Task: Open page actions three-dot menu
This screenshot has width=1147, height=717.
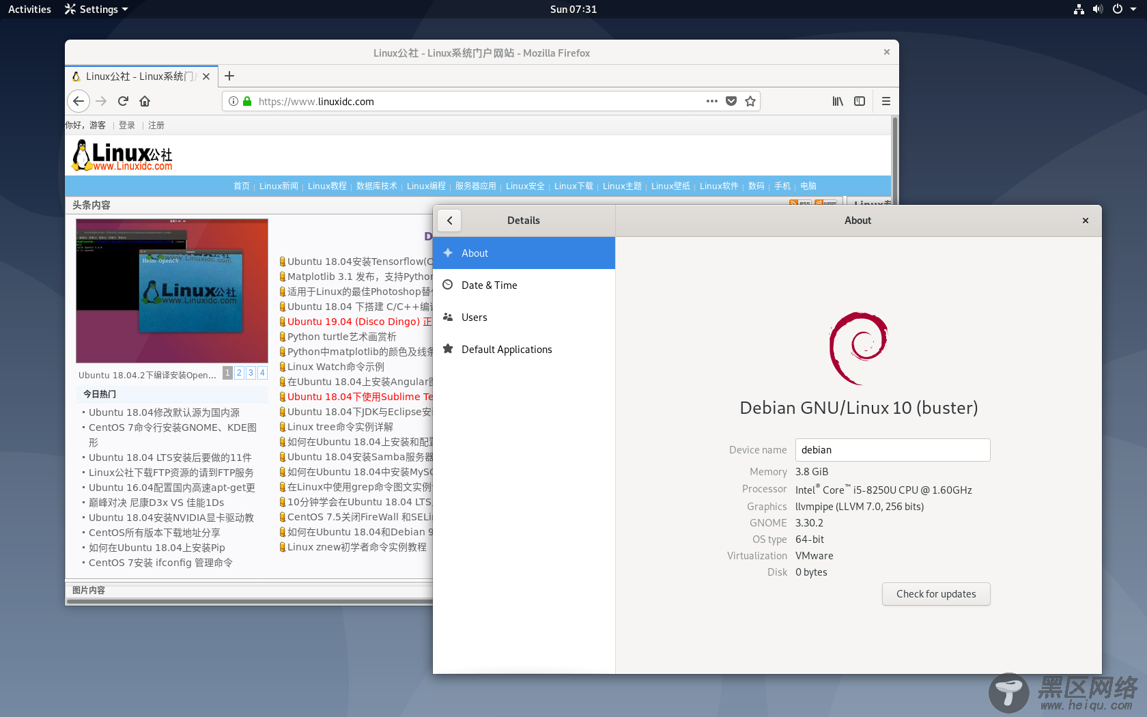Action: coord(712,101)
